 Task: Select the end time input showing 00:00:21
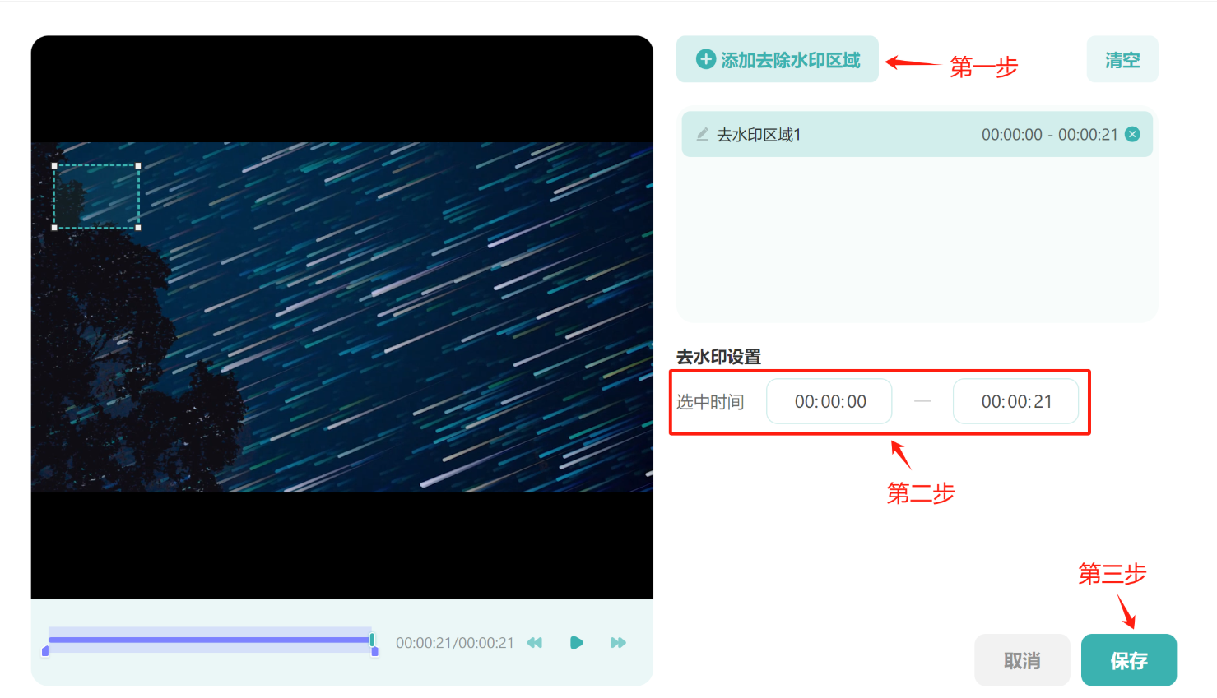(x=1015, y=401)
